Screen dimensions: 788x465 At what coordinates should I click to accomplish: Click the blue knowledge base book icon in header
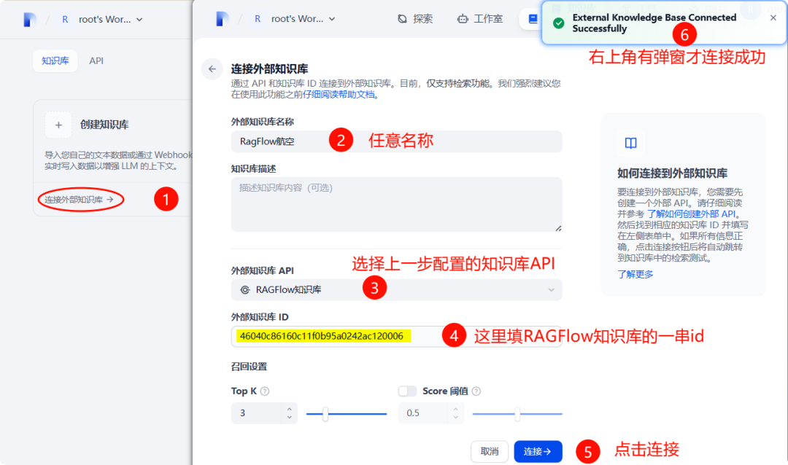tap(533, 19)
